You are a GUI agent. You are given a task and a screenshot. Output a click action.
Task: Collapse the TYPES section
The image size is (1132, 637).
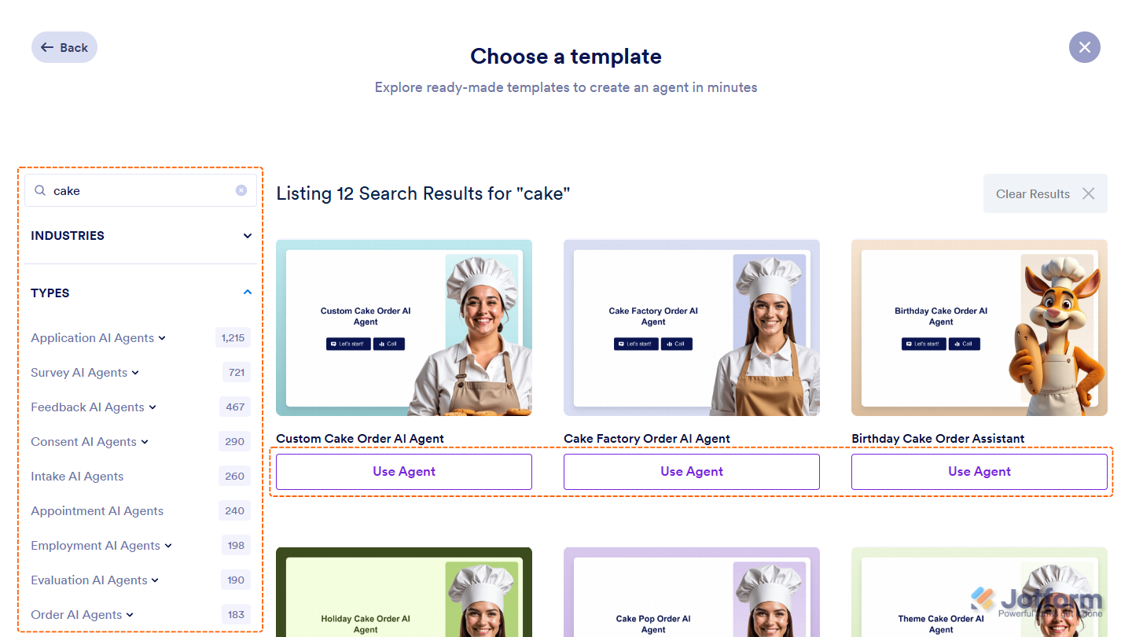(x=248, y=293)
